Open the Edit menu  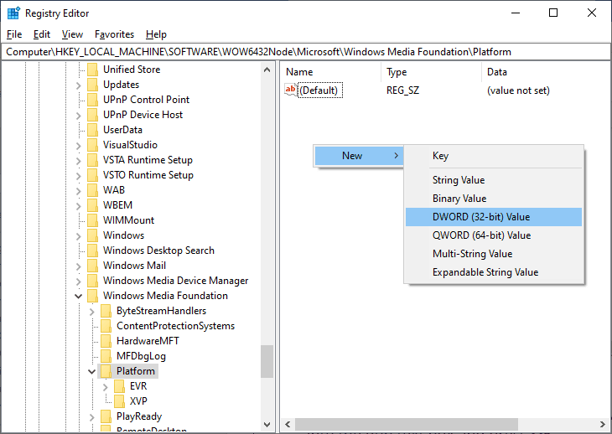(42, 34)
